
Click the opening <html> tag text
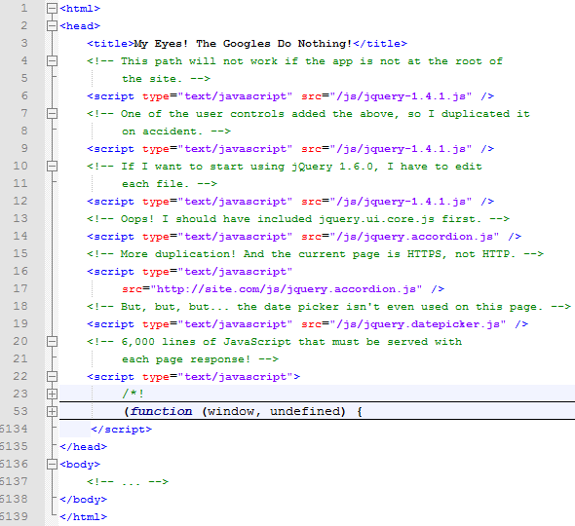coord(80,9)
